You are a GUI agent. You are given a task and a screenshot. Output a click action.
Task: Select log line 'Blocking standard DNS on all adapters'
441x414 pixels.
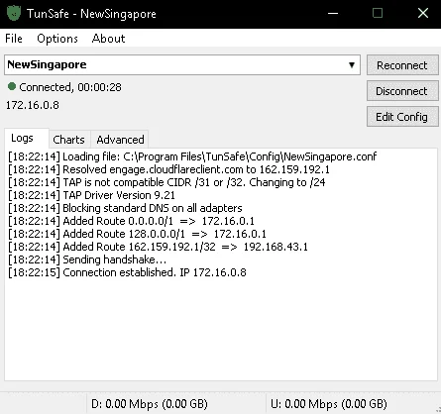[125, 208]
